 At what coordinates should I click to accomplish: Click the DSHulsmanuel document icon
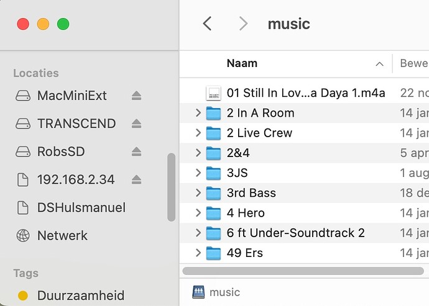pyautogui.click(x=23, y=208)
